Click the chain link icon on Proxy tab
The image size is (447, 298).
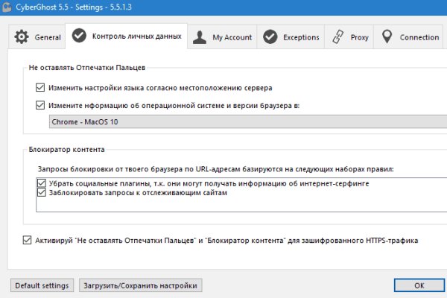pyautogui.click(x=337, y=37)
